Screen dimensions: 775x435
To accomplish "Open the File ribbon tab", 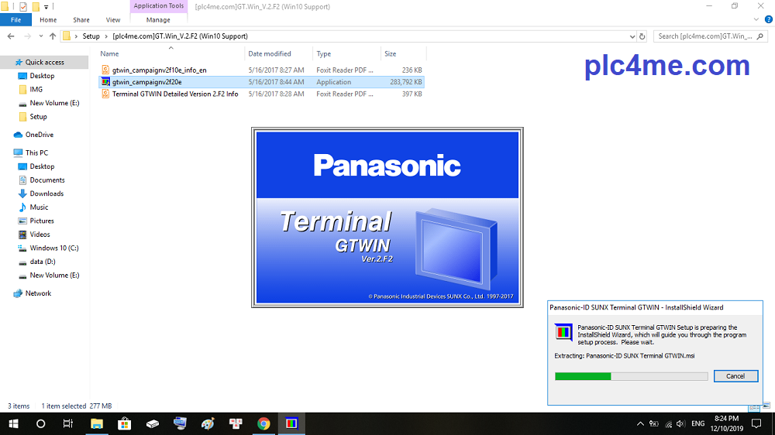I will [x=15, y=20].
